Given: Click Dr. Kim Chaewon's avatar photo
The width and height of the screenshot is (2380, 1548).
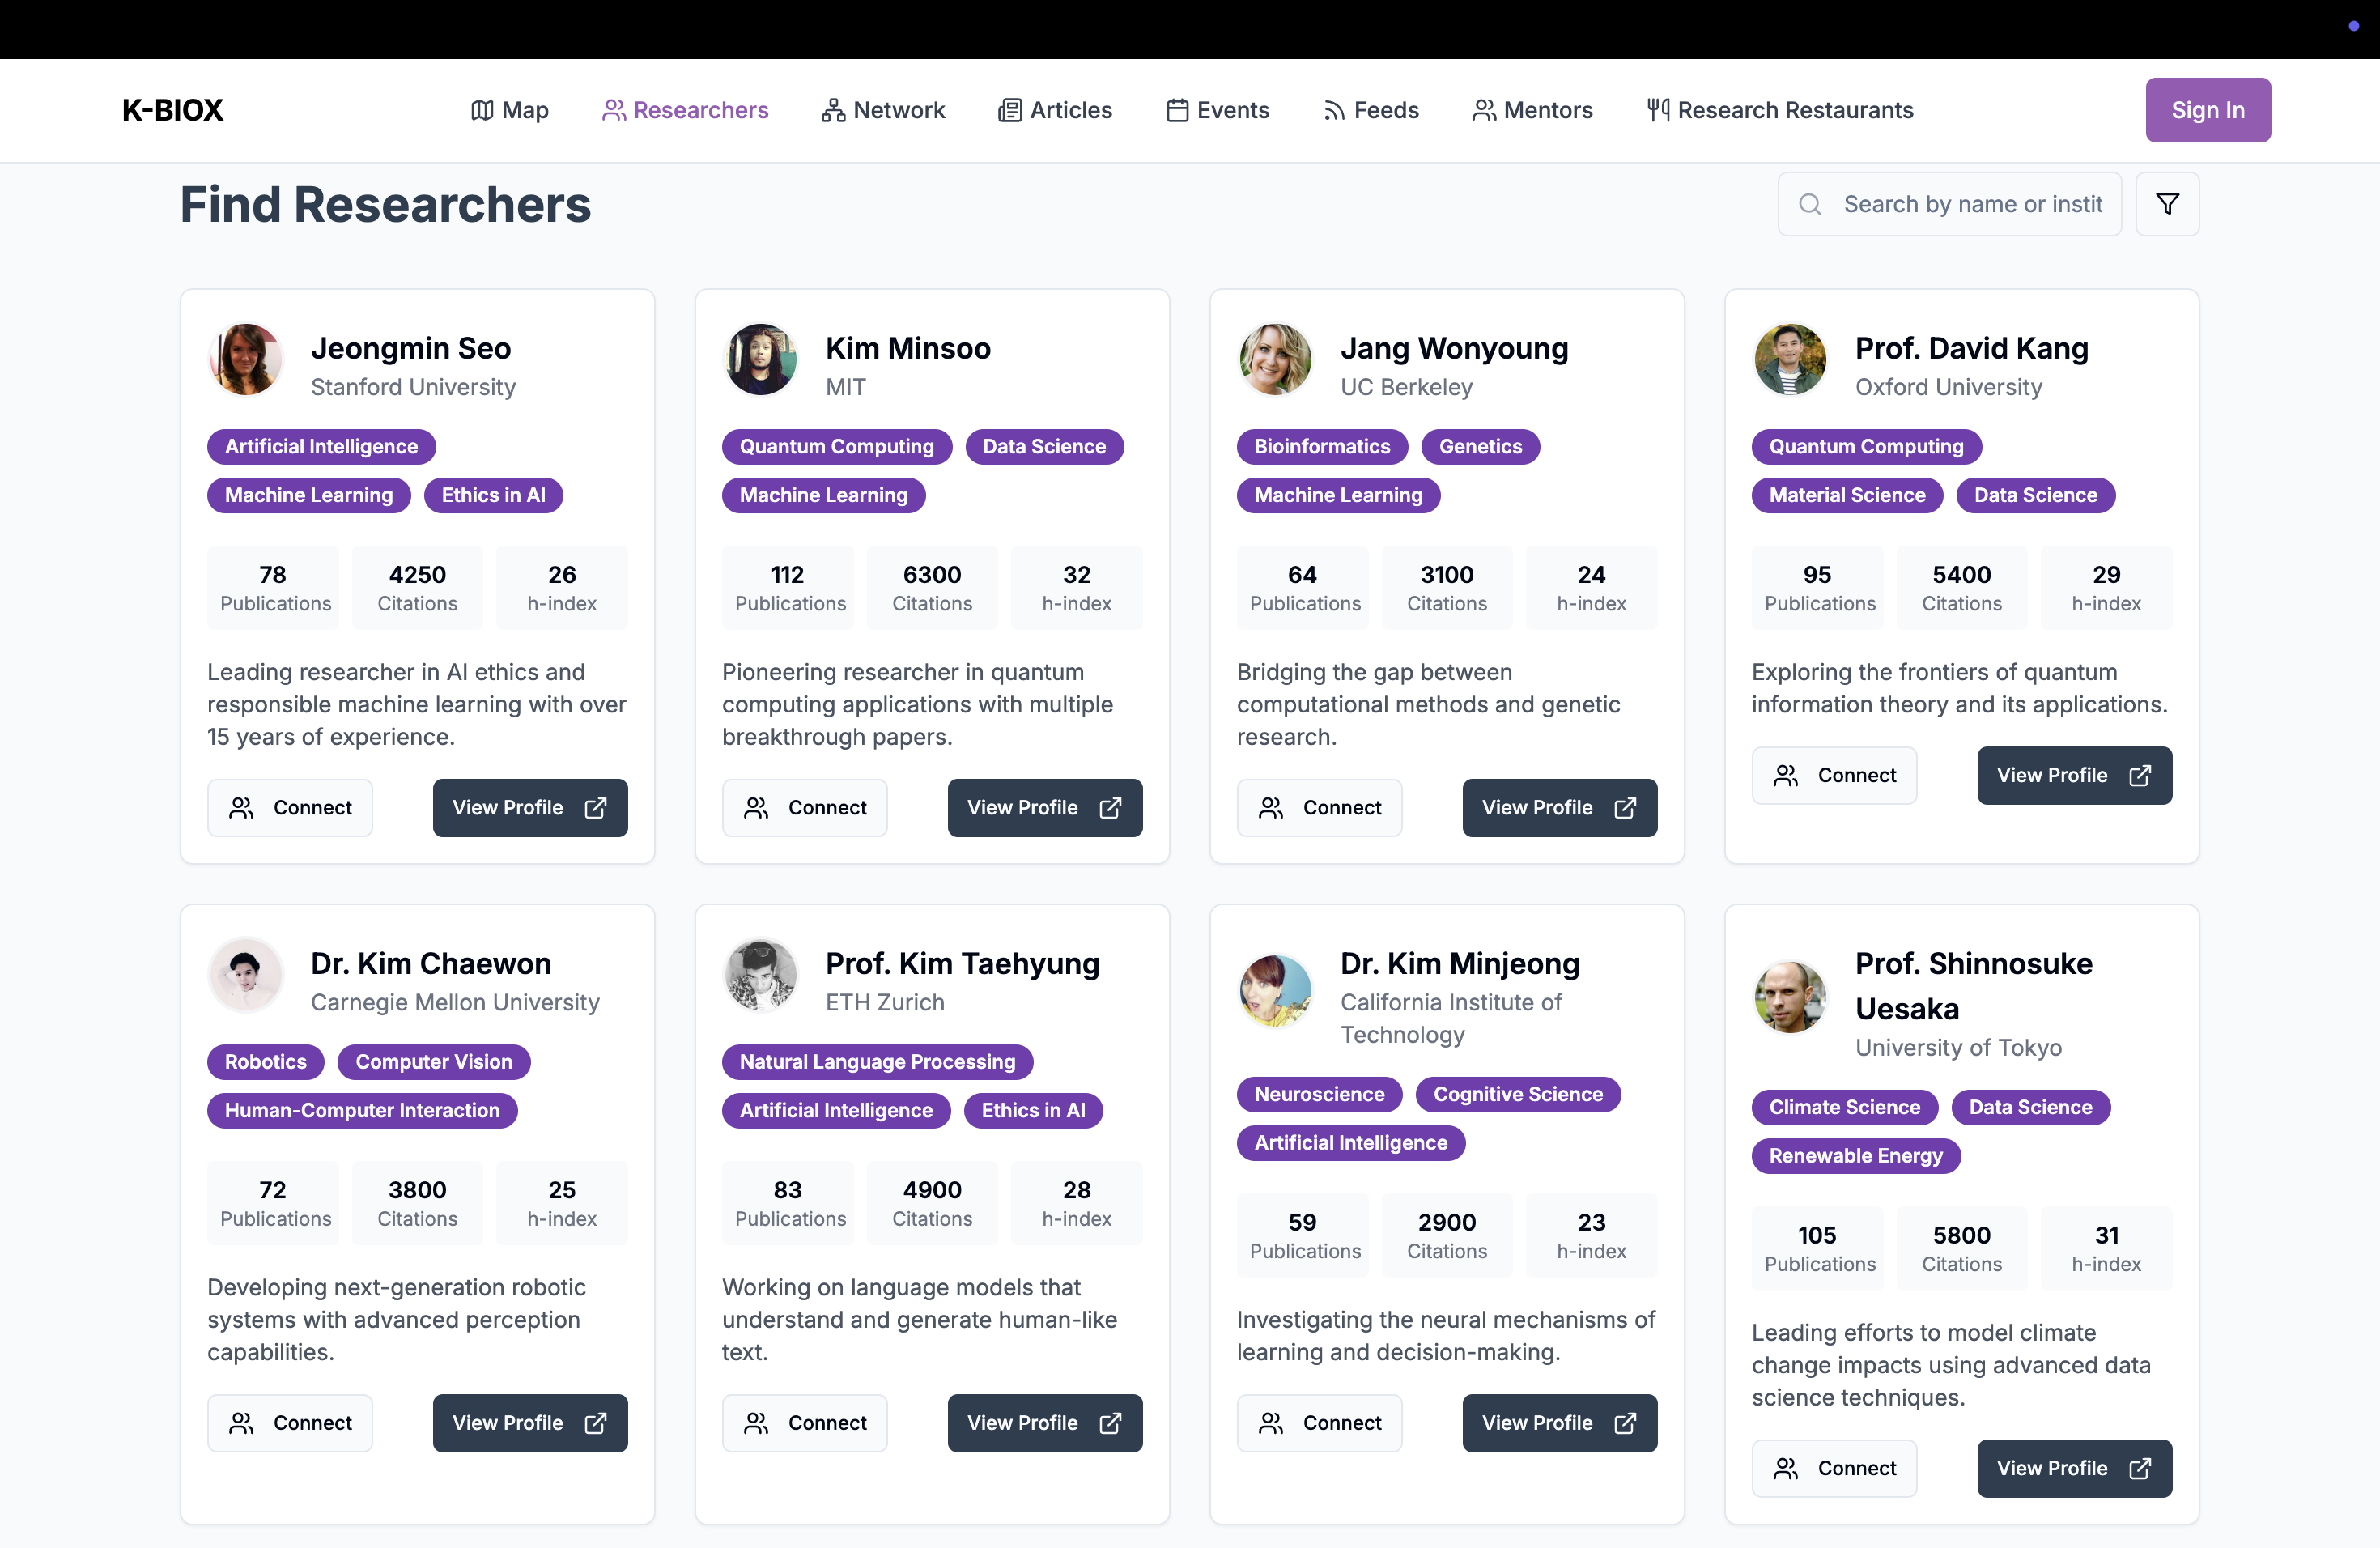Looking at the screenshot, I should pyautogui.click(x=245, y=974).
